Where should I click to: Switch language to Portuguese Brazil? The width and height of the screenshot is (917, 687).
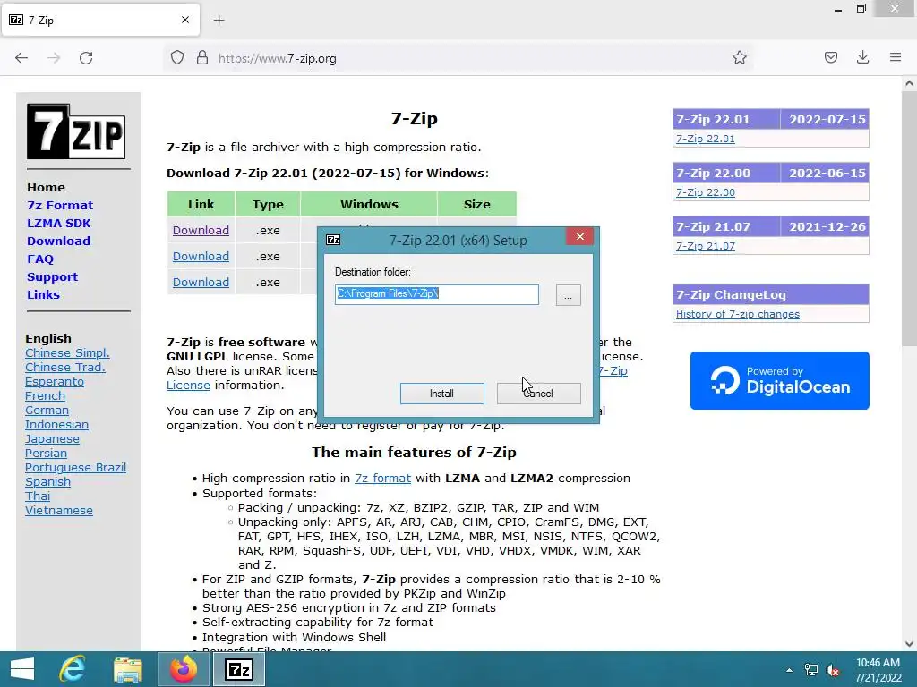click(75, 467)
